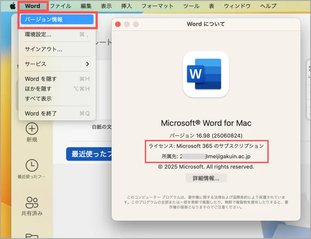Click the Word について window title

(x=206, y=24)
